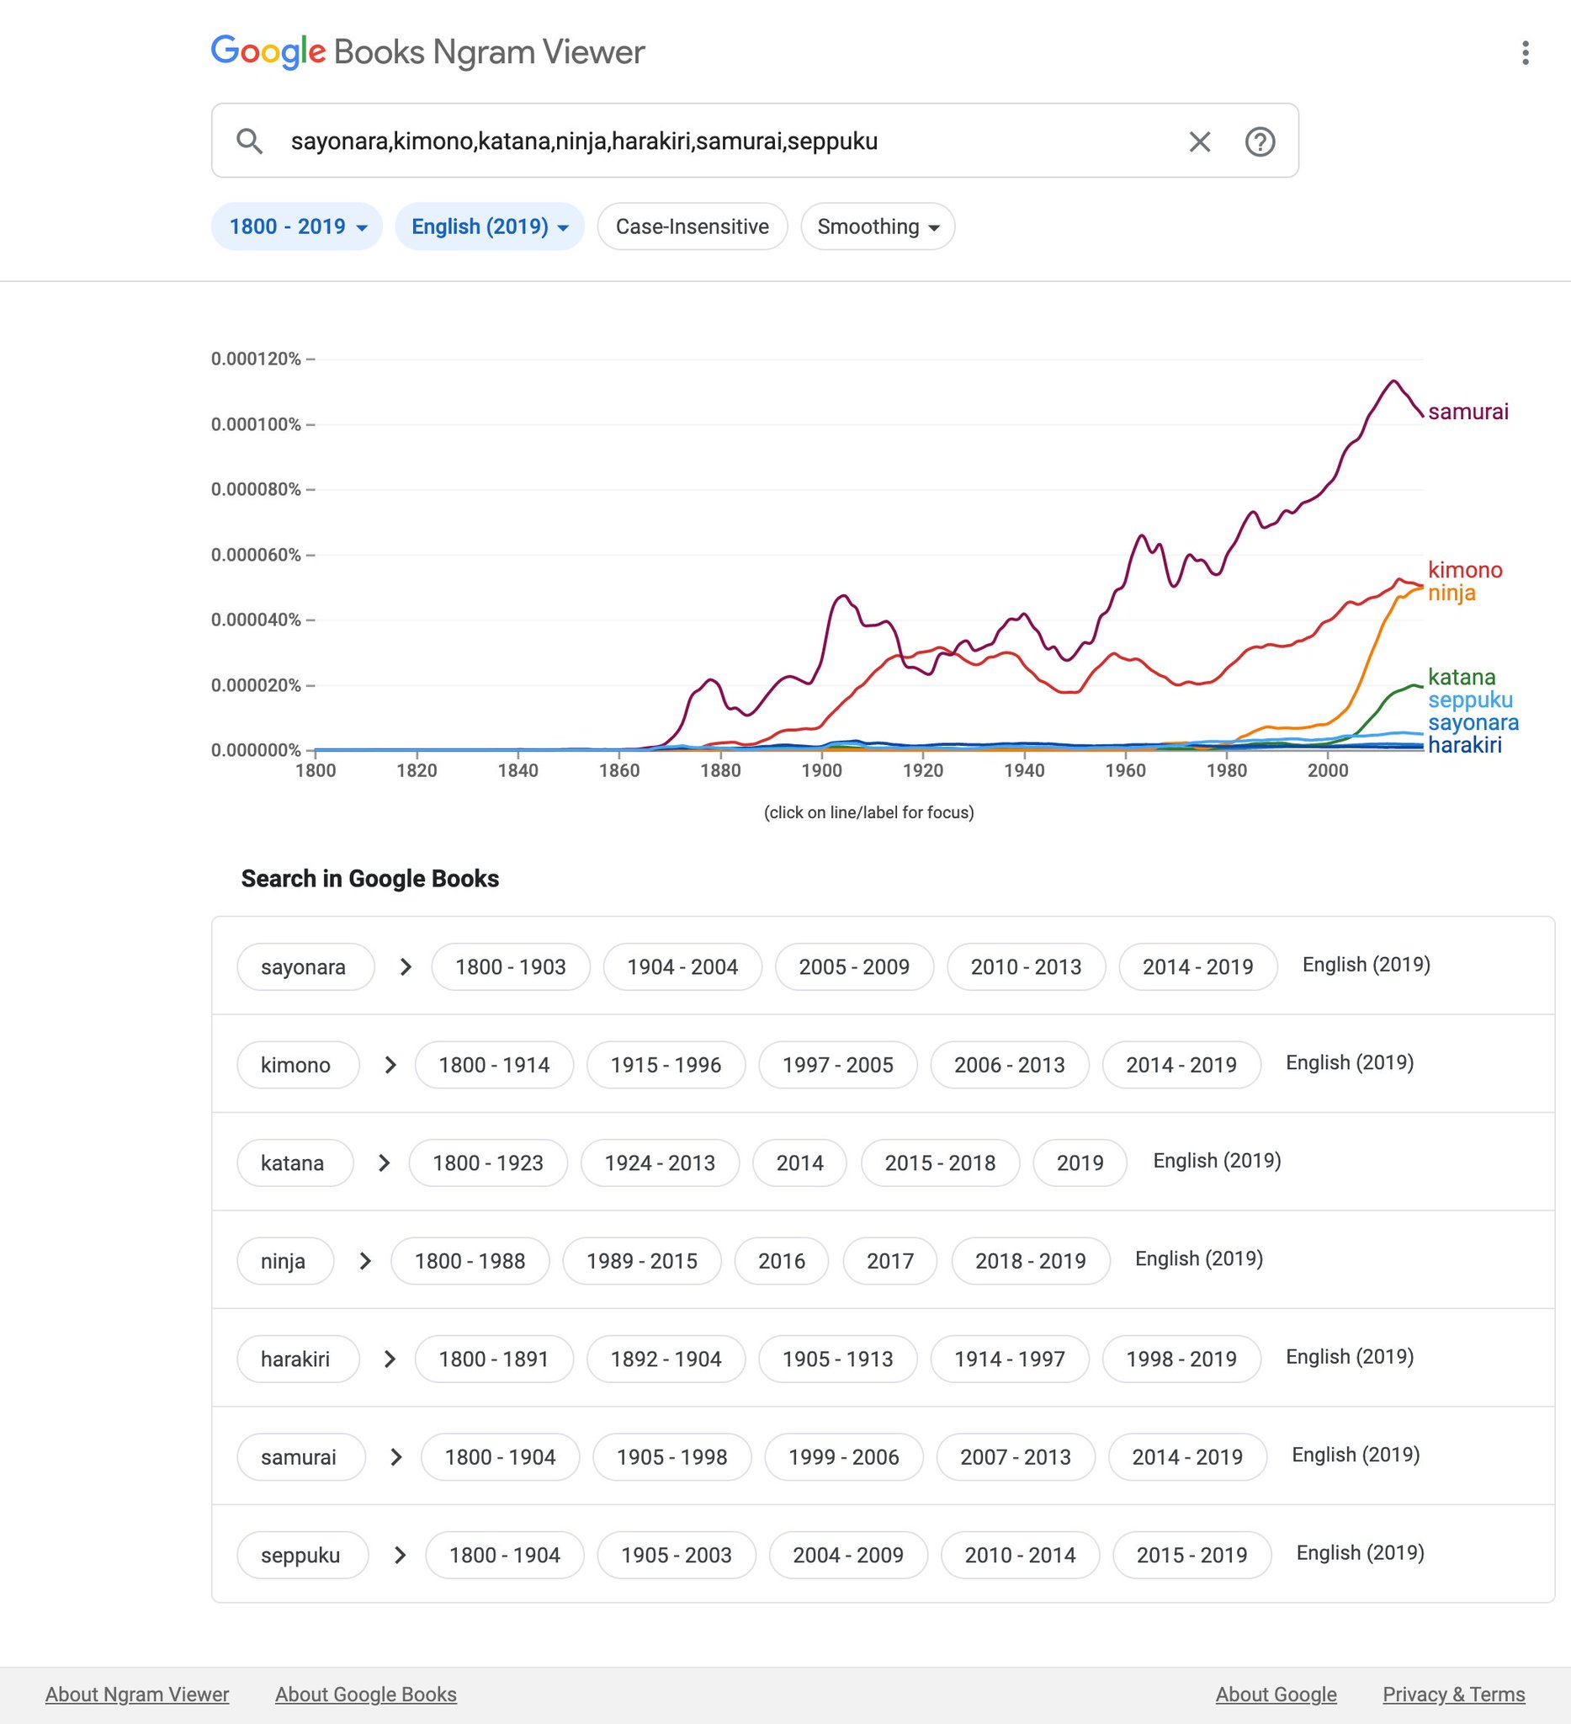1571x1724 pixels.
Task: Open the three-dot more options menu
Action: (1525, 53)
